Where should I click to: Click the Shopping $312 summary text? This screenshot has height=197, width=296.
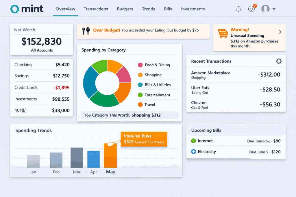coord(146,115)
